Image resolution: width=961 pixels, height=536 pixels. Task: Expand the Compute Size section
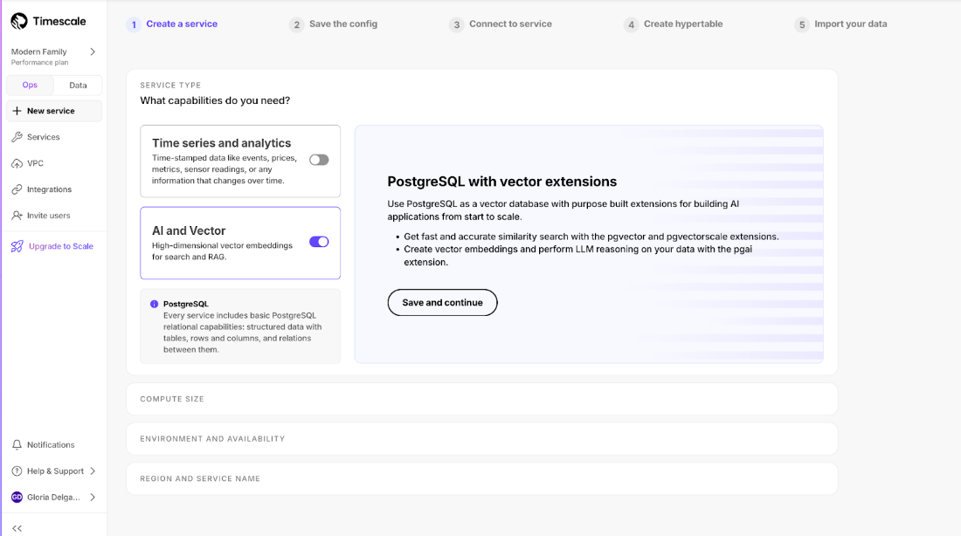tap(481, 399)
